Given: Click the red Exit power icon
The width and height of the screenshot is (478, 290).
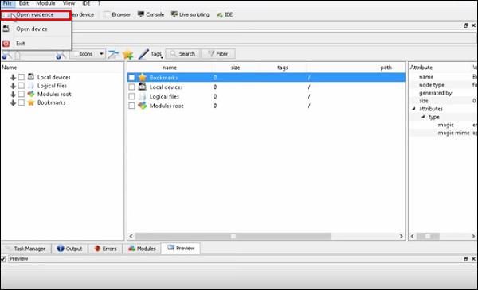Looking at the screenshot, I should [6, 44].
